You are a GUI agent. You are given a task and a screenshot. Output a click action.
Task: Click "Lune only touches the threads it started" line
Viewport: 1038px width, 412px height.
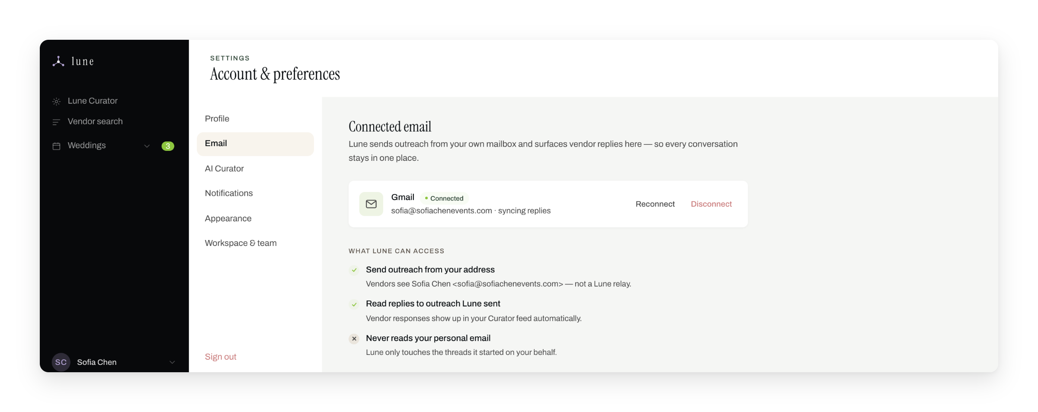pyautogui.click(x=461, y=352)
